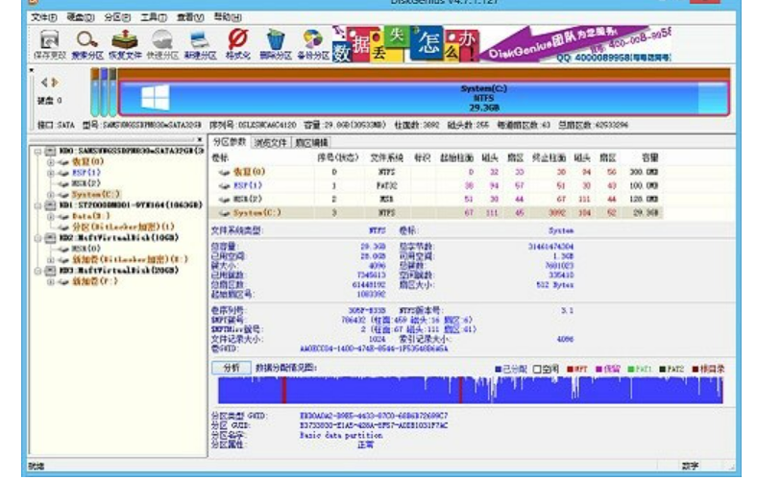Click the 备份分区 (Backup Partition) icon

312,43
